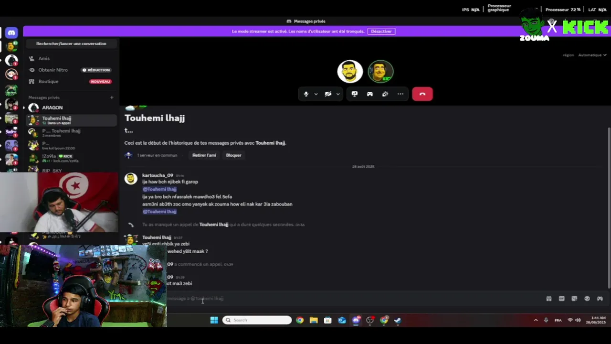The width and height of the screenshot is (611, 344).
Task: Open Rechercher/lancer une conversation search box
Action: coord(71,43)
